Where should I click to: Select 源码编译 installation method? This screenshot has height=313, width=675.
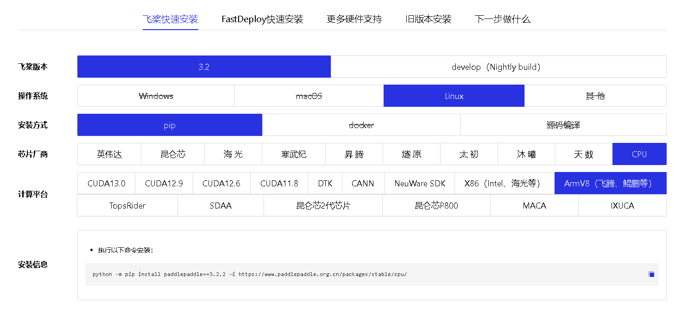[x=563, y=125]
